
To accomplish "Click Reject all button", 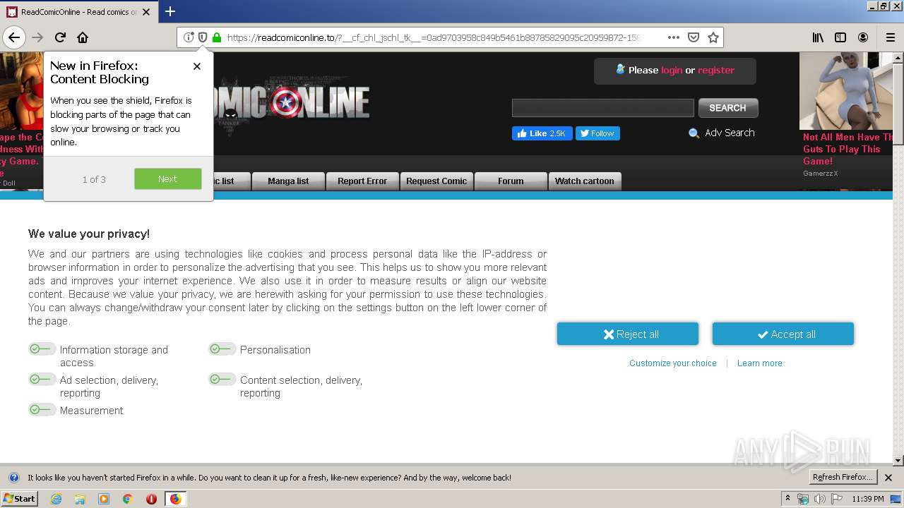I will point(628,334).
